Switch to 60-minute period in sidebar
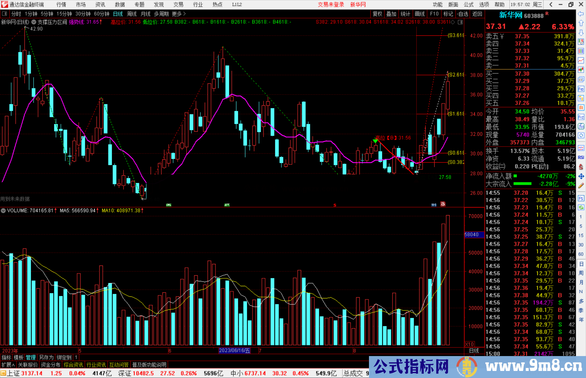This screenshot has height=378, width=586. point(581,254)
